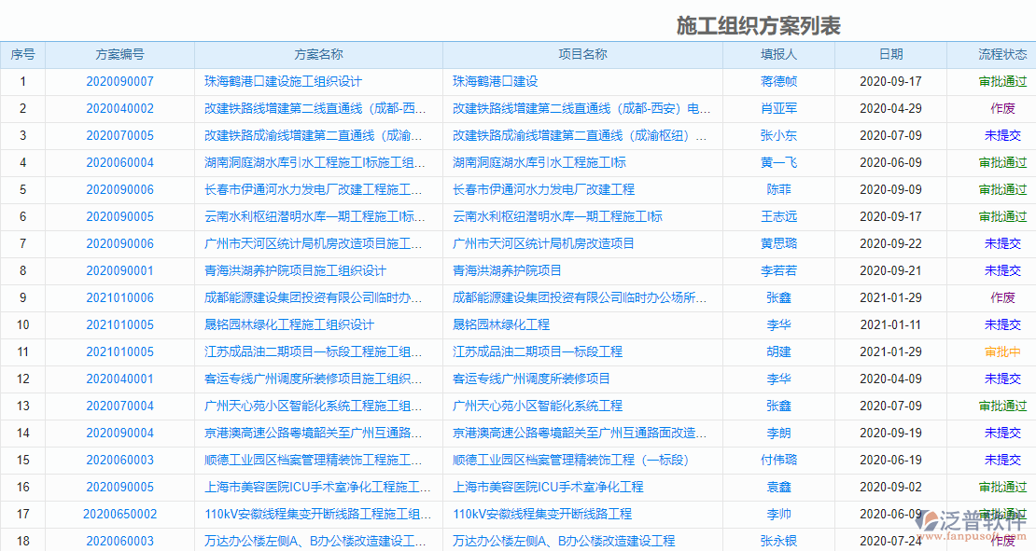Open plan number 2020090007 link
Screen dimensions: 1036x551
tap(121, 81)
